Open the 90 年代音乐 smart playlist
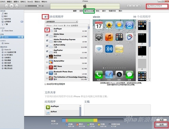The height and width of the screenshot is (129, 169). [x=9, y=55]
